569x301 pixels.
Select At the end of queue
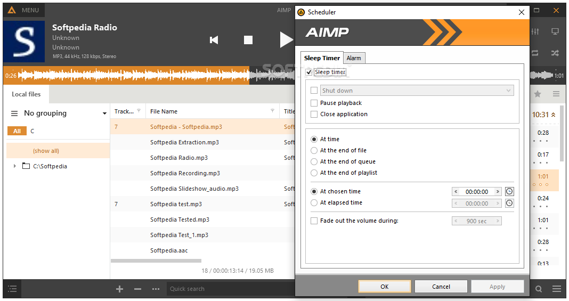pos(314,162)
